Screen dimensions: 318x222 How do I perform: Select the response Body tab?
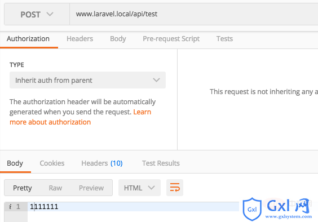coord(15,163)
